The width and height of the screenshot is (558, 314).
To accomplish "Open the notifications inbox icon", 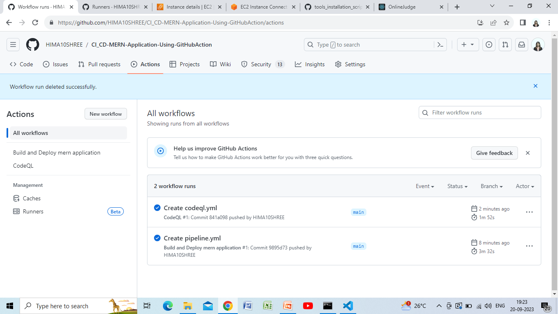I will [522, 45].
